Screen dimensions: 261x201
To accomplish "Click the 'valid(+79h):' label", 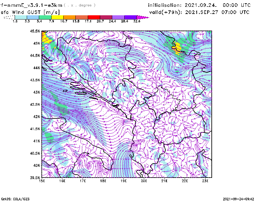I will [x=166, y=12].
